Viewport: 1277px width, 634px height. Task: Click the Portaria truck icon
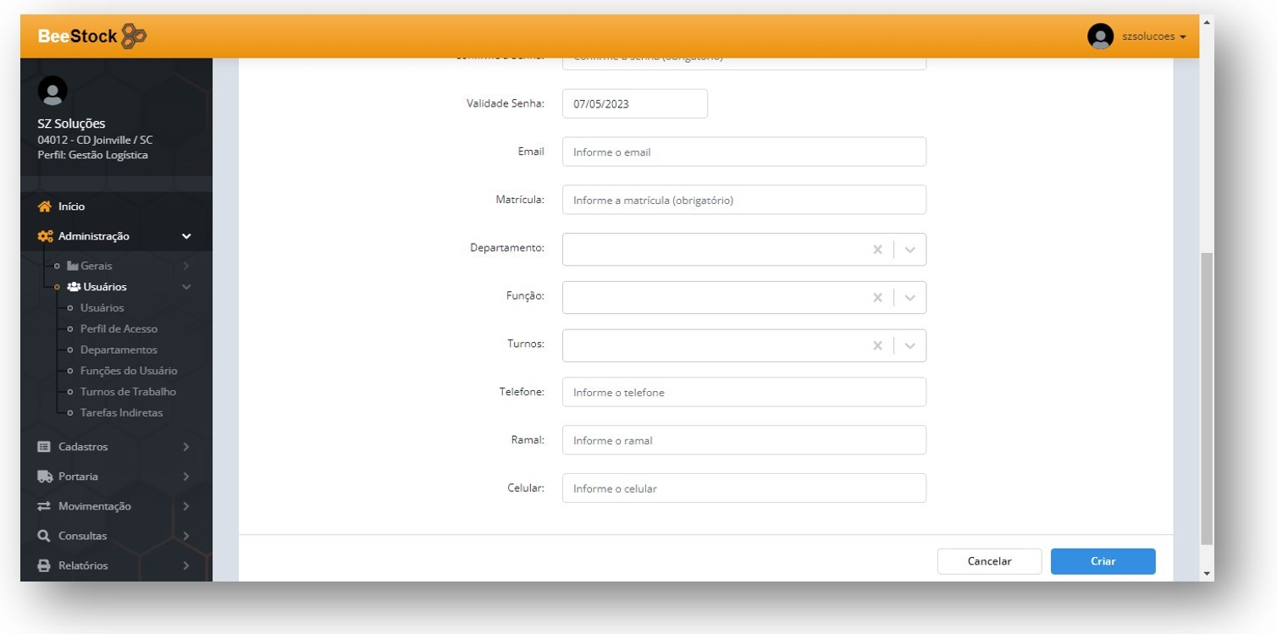(45, 477)
